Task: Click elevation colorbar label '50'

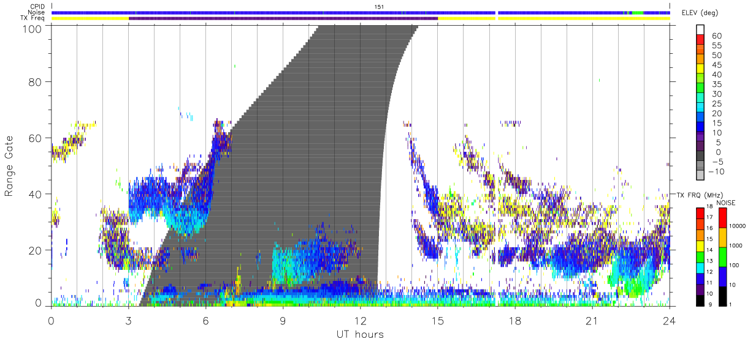Action: [x=717, y=56]
